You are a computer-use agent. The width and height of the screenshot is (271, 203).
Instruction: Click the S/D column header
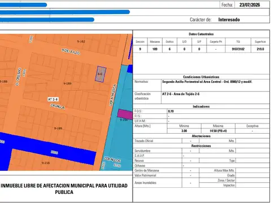coord(184,42)
